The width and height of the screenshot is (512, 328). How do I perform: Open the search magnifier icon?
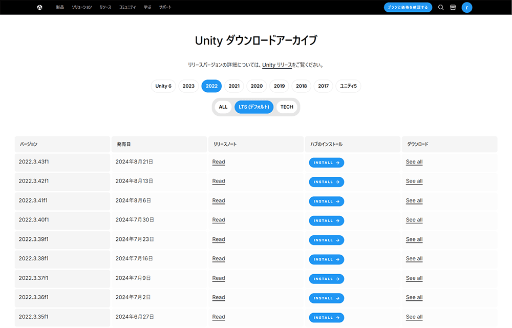(x=441, y=7)
